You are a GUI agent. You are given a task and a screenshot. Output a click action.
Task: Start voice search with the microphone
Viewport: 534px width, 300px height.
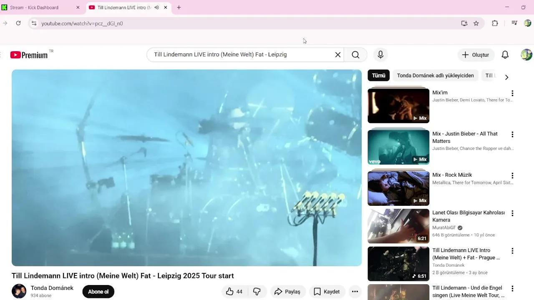pyautogui.click(x=380, y=55)
